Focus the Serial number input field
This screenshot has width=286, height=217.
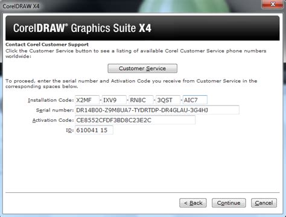click(157, 110)
